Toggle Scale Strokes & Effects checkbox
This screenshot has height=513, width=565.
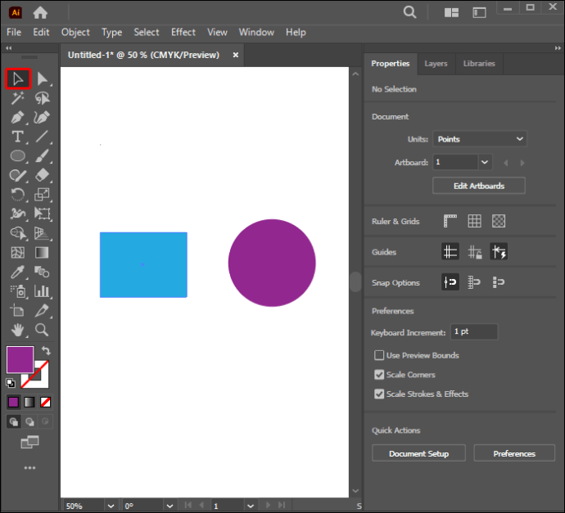click(x=379, y=394)
